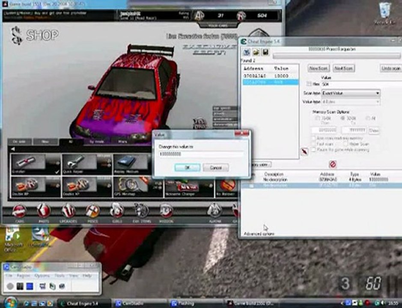This screenshot has width=402, height=308.
Task: Toggle Also scan read-only memory checkbox
Action: [x=313, y=138]
